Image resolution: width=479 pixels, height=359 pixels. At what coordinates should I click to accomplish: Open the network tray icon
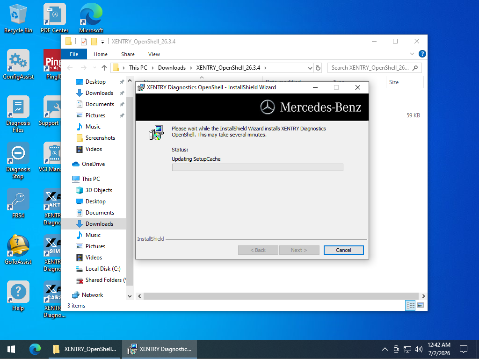point(407,349)
